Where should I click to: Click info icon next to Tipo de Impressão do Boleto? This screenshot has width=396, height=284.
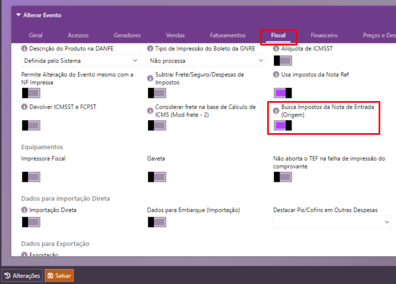(150, 48)
